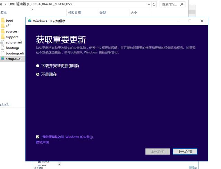Click the chevron in the background window's navigation pane
This screenshot has height=169, width=221.
[x=59, y=165]
